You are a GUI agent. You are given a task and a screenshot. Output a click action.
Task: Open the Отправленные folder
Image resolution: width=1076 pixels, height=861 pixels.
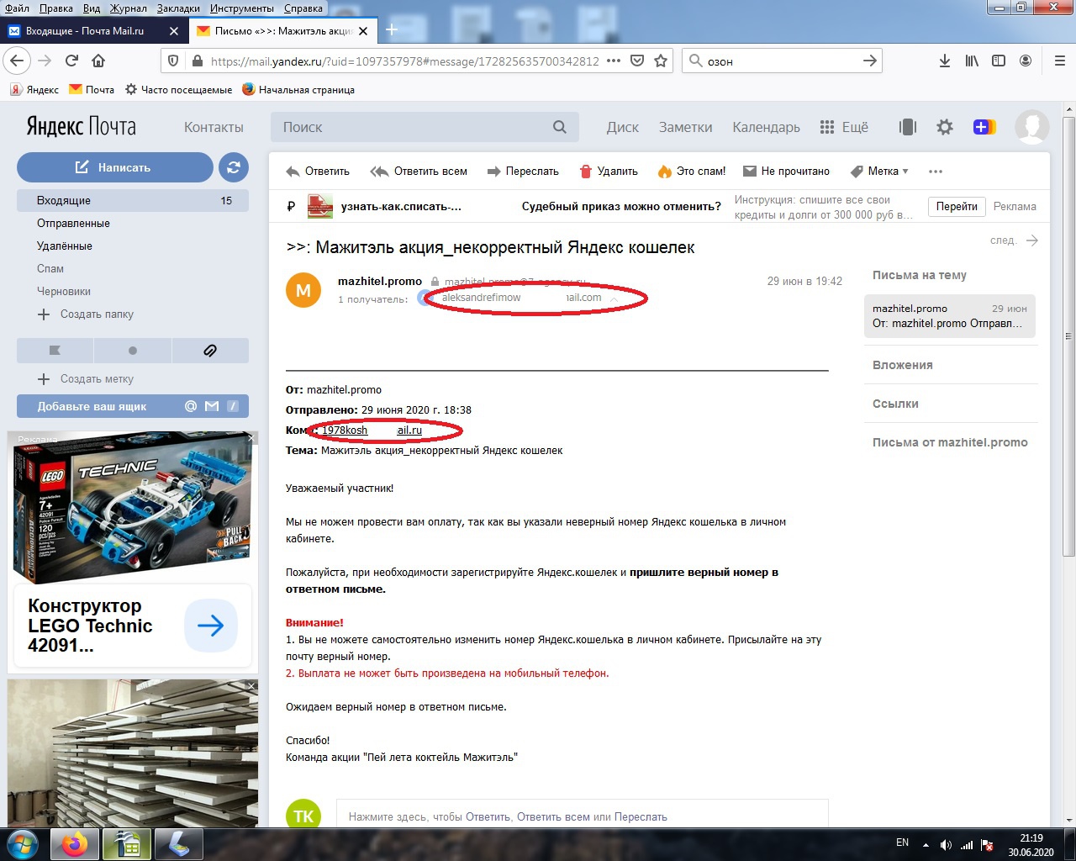point(73,223)
